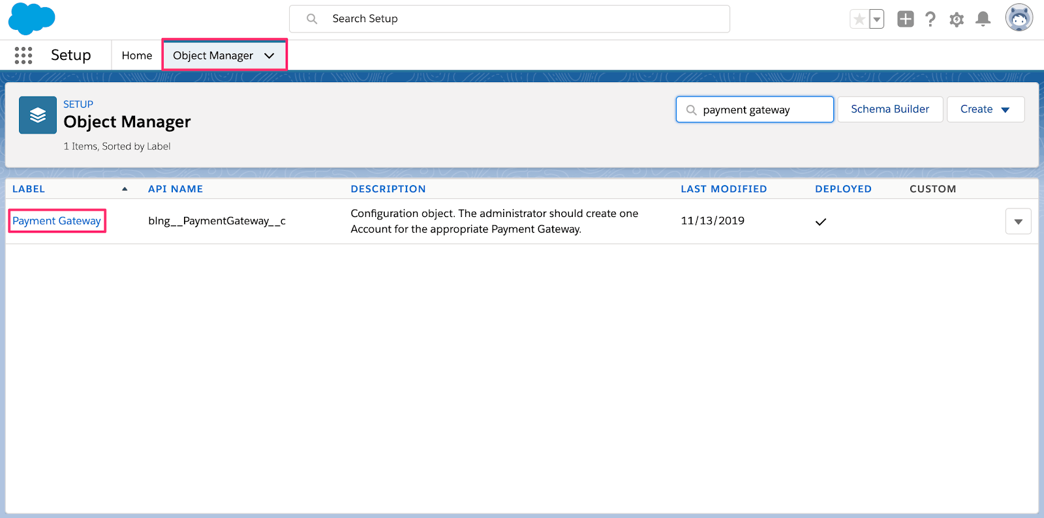Open the Setup gear icon

[x=957, y=20]
